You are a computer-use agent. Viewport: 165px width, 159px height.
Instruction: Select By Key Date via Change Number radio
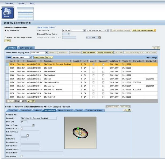click(x=6, y=37)
